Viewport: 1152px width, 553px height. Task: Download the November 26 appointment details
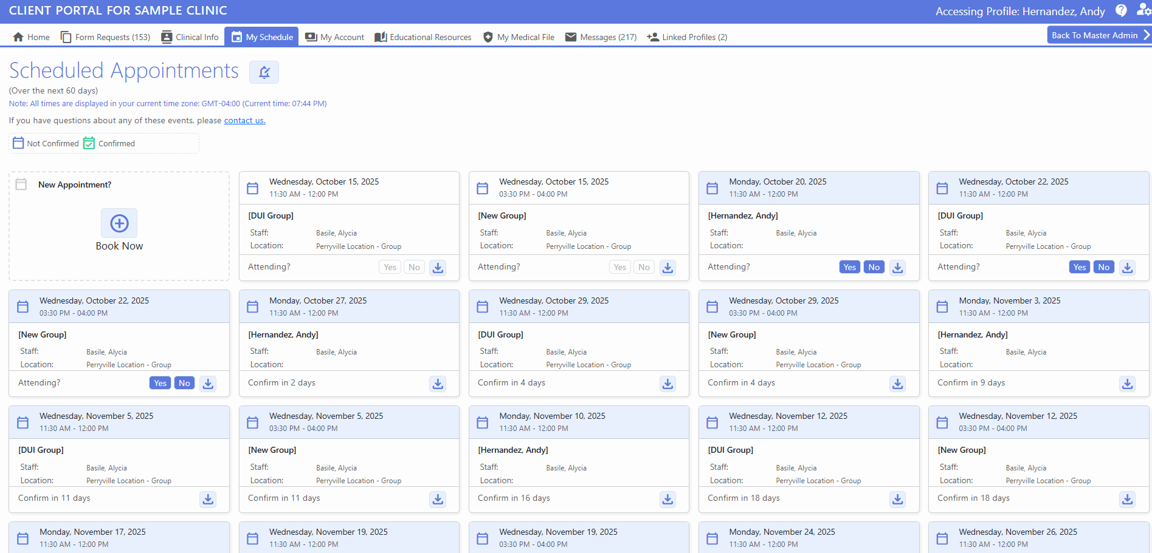tap(1128, 549)
